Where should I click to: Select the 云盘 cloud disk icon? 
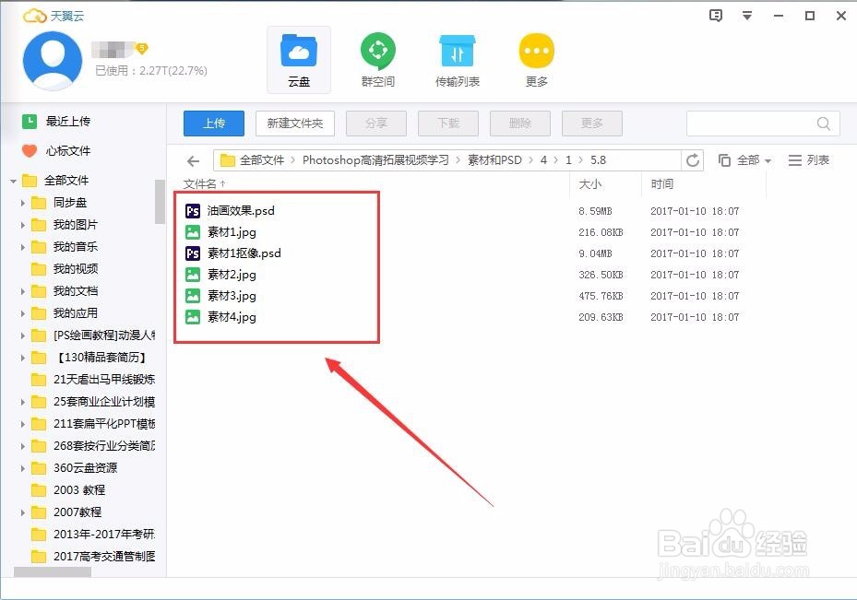pos(298,58)
